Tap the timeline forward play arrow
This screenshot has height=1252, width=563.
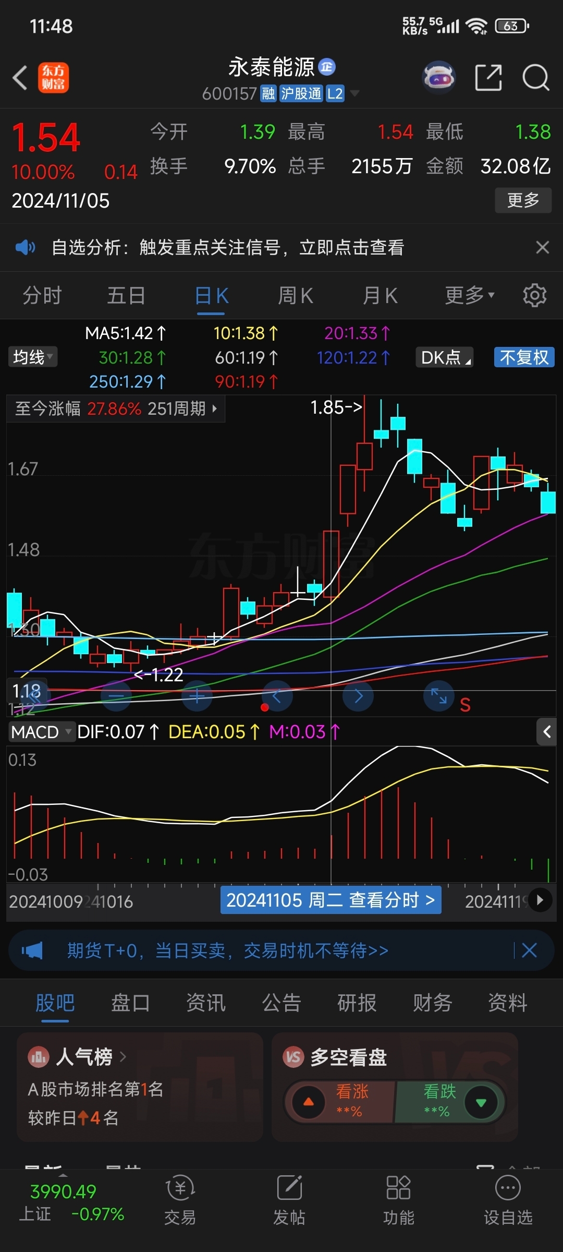tap(540, 900)
